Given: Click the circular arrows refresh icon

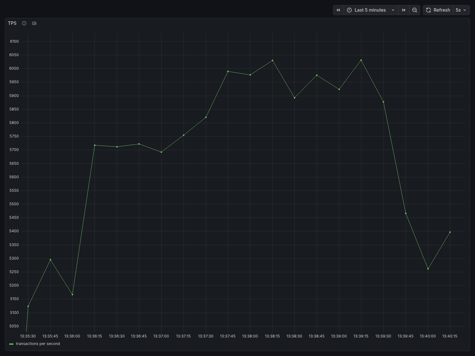Looking at the screenshot, I should tap(429, 10).
